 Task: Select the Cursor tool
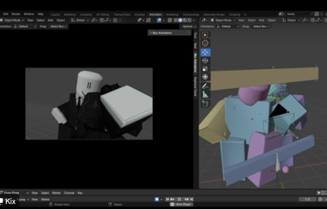(x=205, y=43)
